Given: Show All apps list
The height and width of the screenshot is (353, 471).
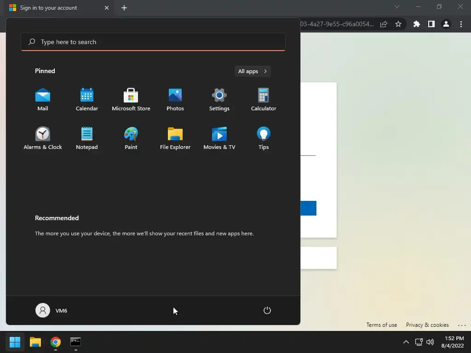Looking at the screenshot, I should pos(253,71).
